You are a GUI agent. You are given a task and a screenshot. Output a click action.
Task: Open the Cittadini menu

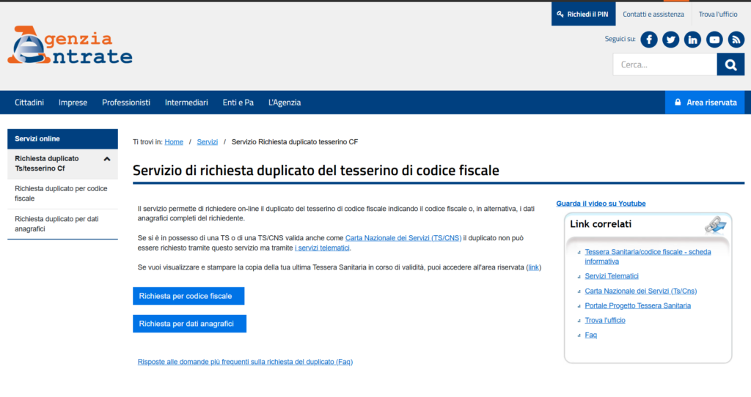29,103
